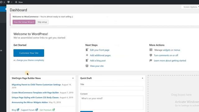Open the comments bubble icon in admin bar

pos(8,2)
